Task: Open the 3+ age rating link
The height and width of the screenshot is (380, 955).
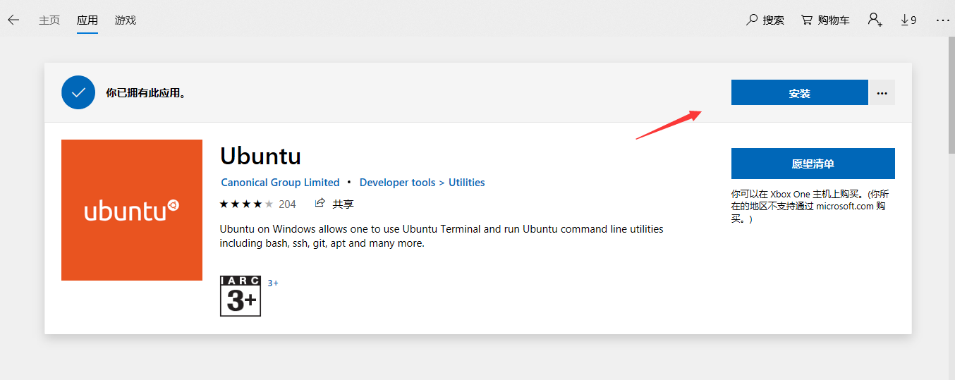Action: [273, 283]
